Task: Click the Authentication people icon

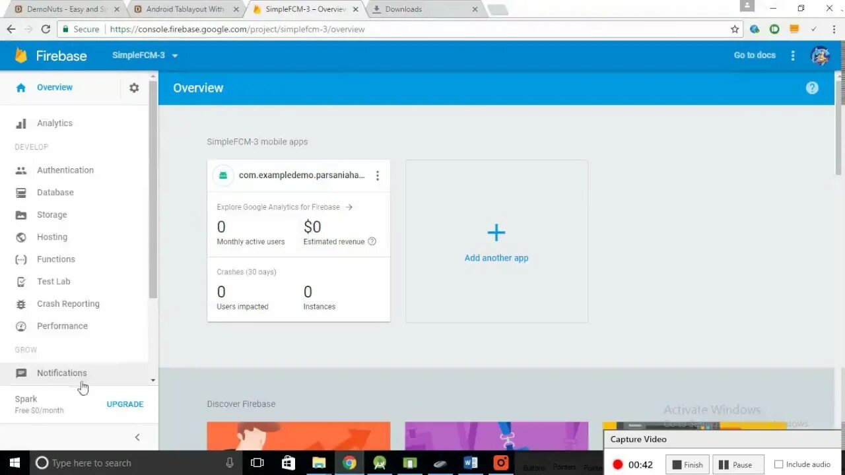Action: point(21,170)
